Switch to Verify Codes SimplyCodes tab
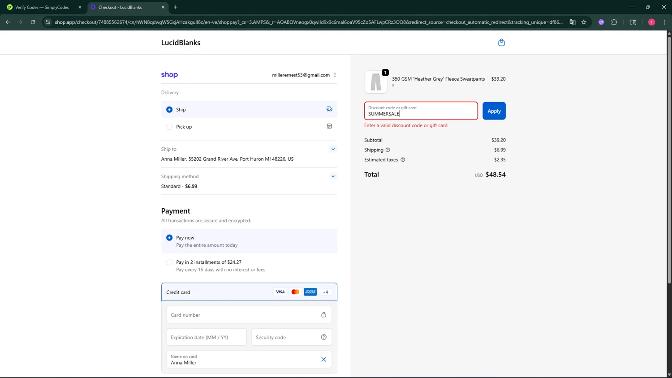The image size is (672, 378). (x=42, y=7)
